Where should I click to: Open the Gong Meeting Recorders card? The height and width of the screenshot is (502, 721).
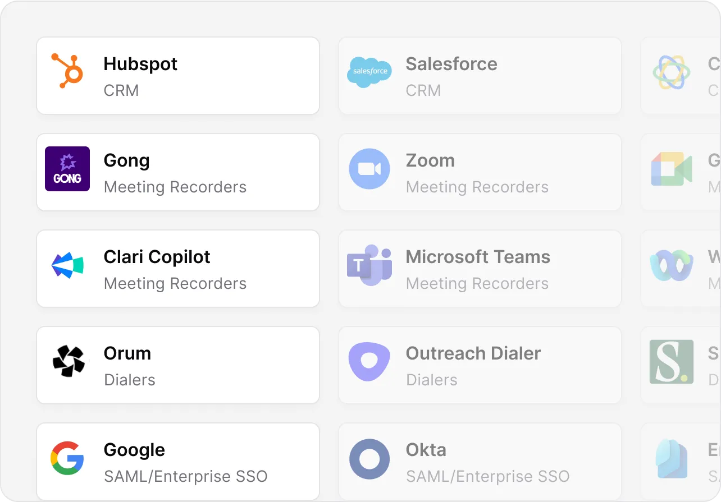click(x=178, y=172)
